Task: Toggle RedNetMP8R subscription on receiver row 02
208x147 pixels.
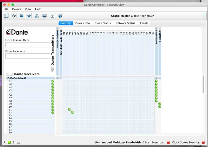Action: [156, 84]
